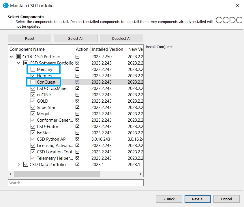Click the CSD Data Portfolio action icon
The image size is (244, 207).
tap(77, 165)
